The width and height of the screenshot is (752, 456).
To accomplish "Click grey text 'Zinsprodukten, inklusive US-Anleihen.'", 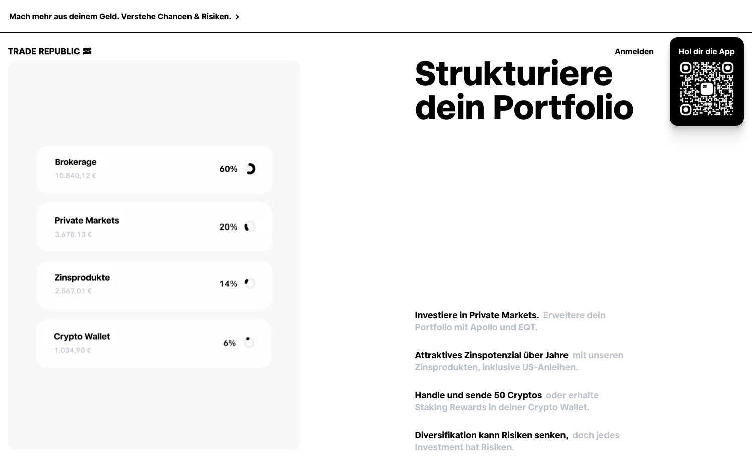I will [x=496, y=367].
